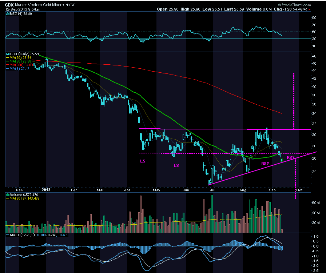This screenshot has height=273, width=326.
Task: Click the 'Market Vectors Gold Miners' name
Action: [x=39, y=5]
